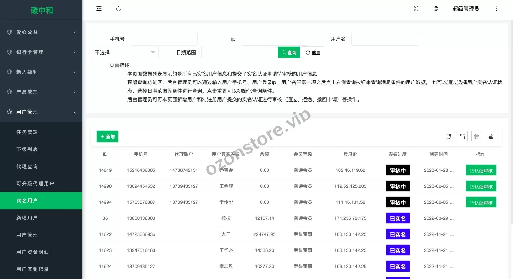Screen dimensions: 513x279
Task: Click the 日期范围 date range field
Action: coord(235,52)
